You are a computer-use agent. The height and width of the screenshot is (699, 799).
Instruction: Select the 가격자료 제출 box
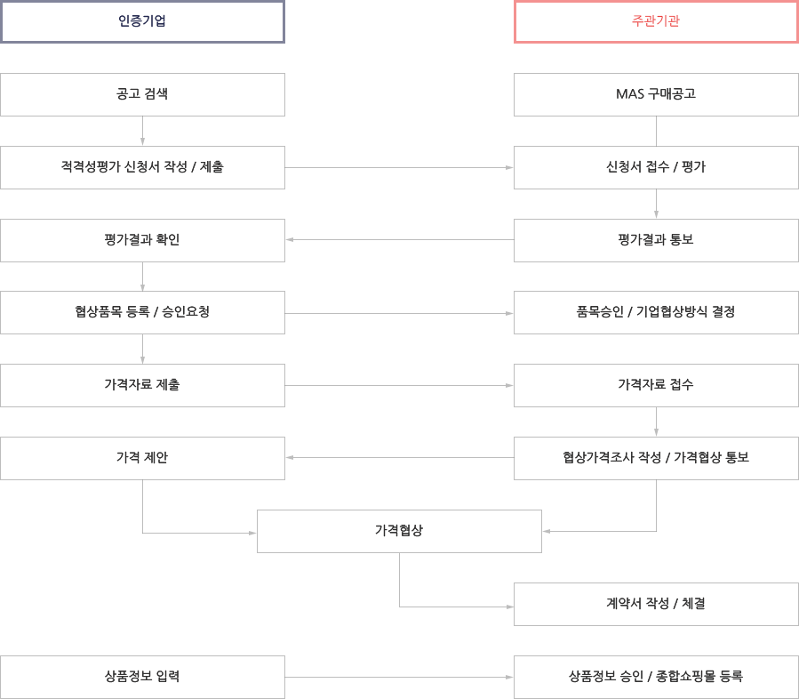point(142,385)
